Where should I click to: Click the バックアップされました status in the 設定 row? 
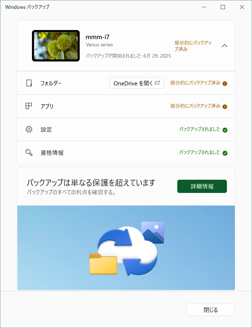[200, 129]
